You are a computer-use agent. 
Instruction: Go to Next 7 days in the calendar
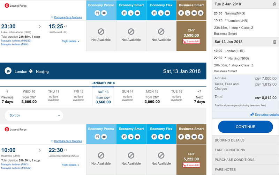click(x=199, y=97)
